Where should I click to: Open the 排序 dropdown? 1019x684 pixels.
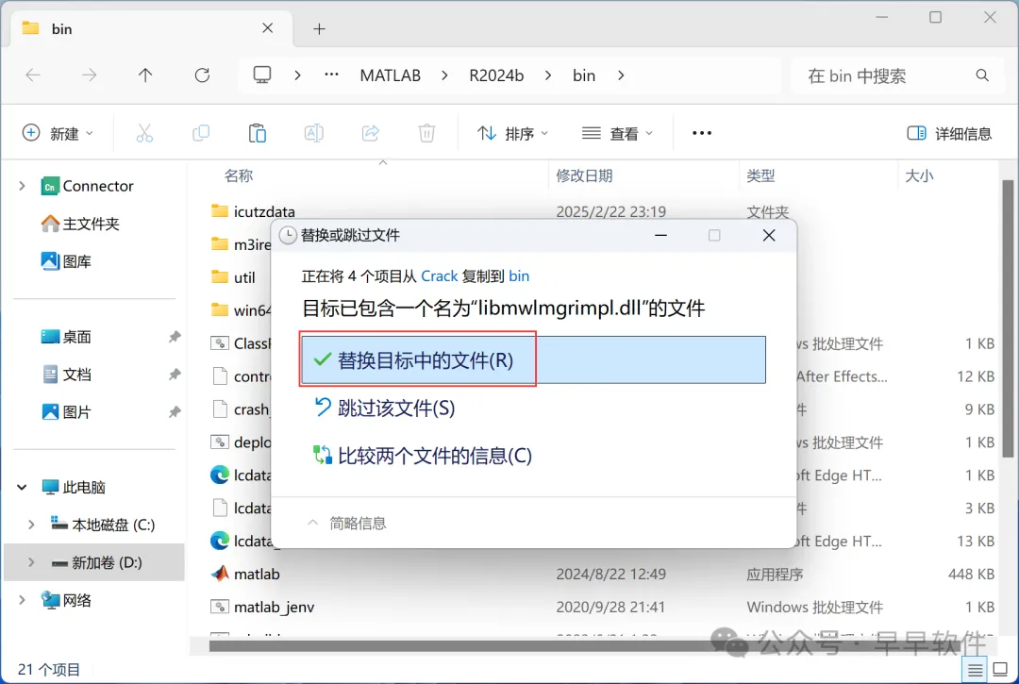click(x=512, y=133)
